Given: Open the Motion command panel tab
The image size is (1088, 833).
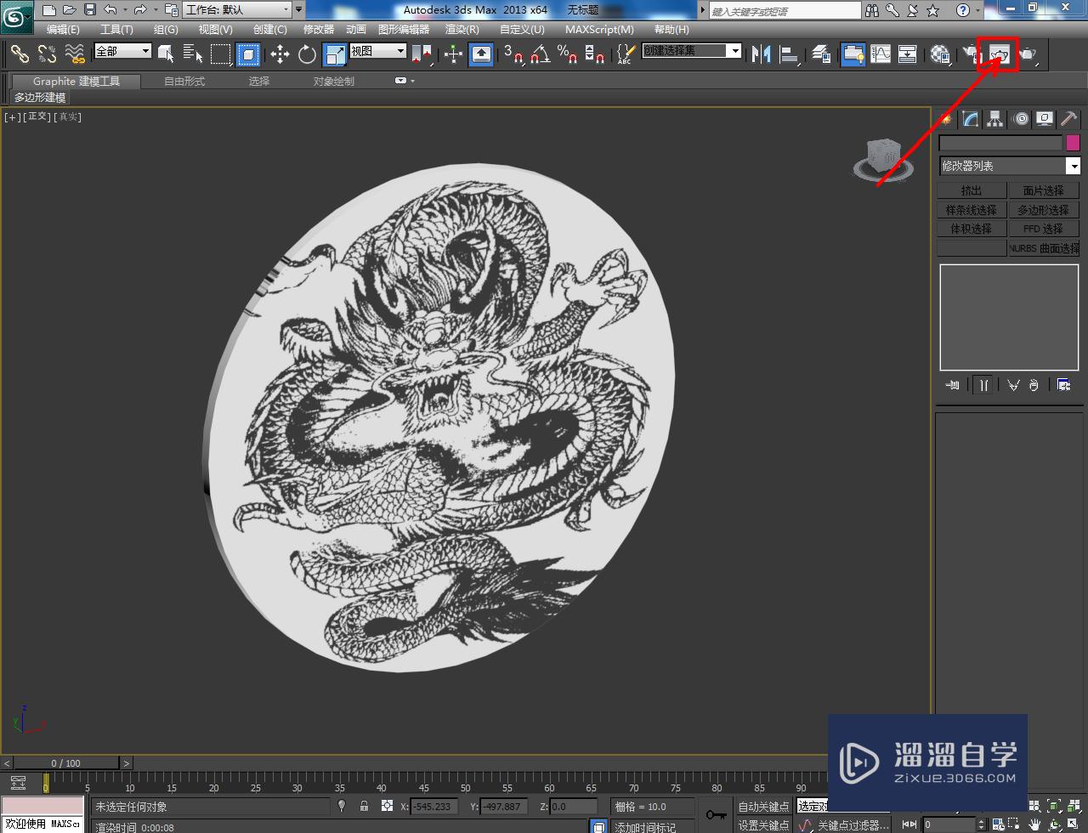Looking at the screenshot, I should (1021, 119).
